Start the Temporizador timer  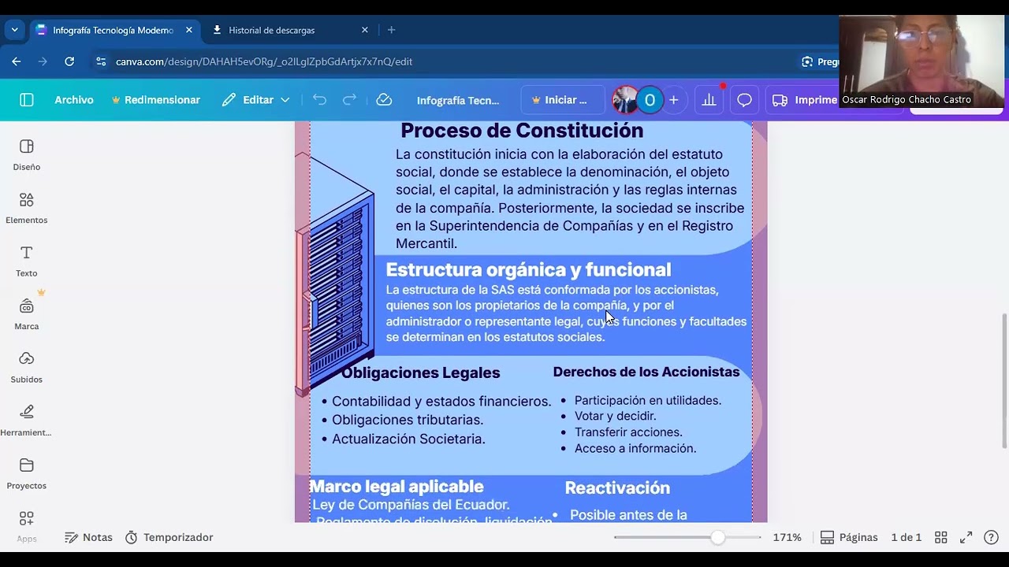[169, 537]
